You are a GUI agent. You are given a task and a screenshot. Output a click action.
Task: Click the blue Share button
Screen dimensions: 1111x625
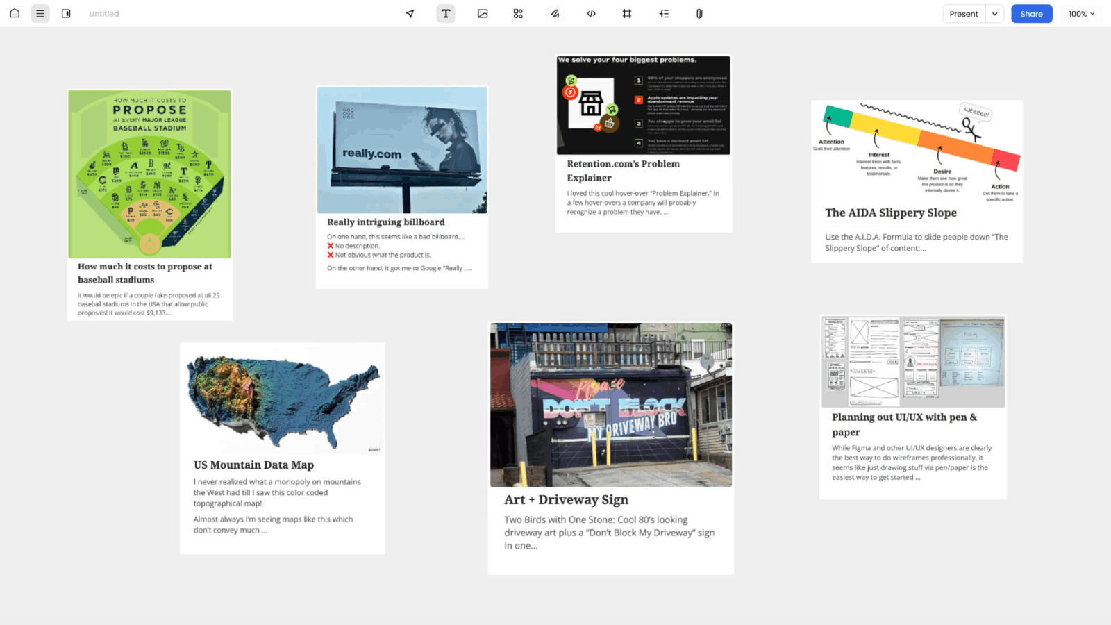1031,14
